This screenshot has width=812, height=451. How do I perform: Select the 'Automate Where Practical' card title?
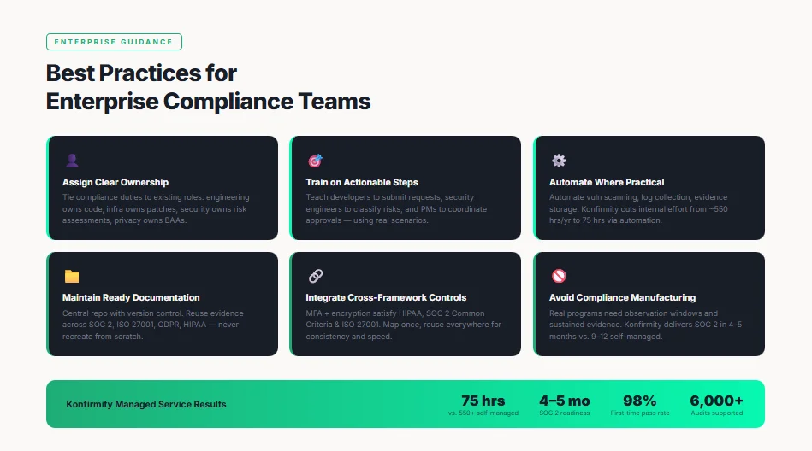point(607,182)
